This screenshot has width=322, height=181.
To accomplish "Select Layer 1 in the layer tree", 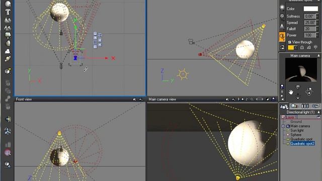I will tap(291, 117).
